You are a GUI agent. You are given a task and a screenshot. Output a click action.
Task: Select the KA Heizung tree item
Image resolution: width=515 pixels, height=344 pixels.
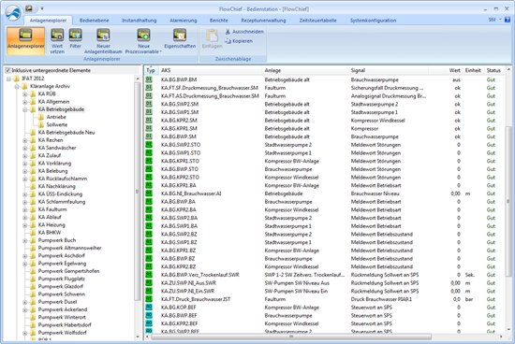pos(51,224)
